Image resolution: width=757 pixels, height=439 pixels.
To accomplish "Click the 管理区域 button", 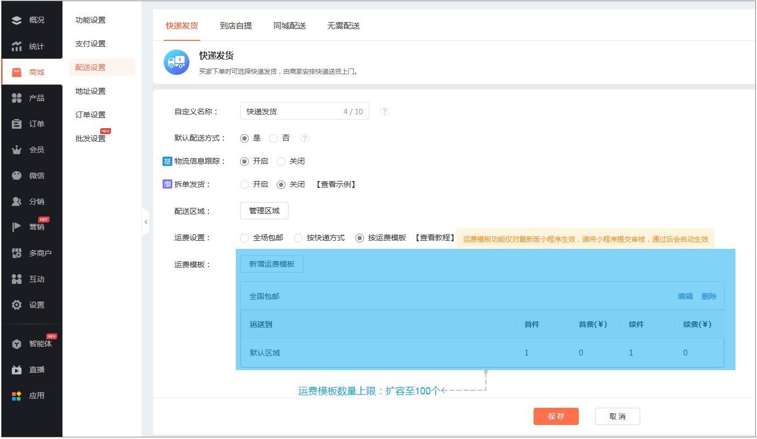I will point(264,211).
